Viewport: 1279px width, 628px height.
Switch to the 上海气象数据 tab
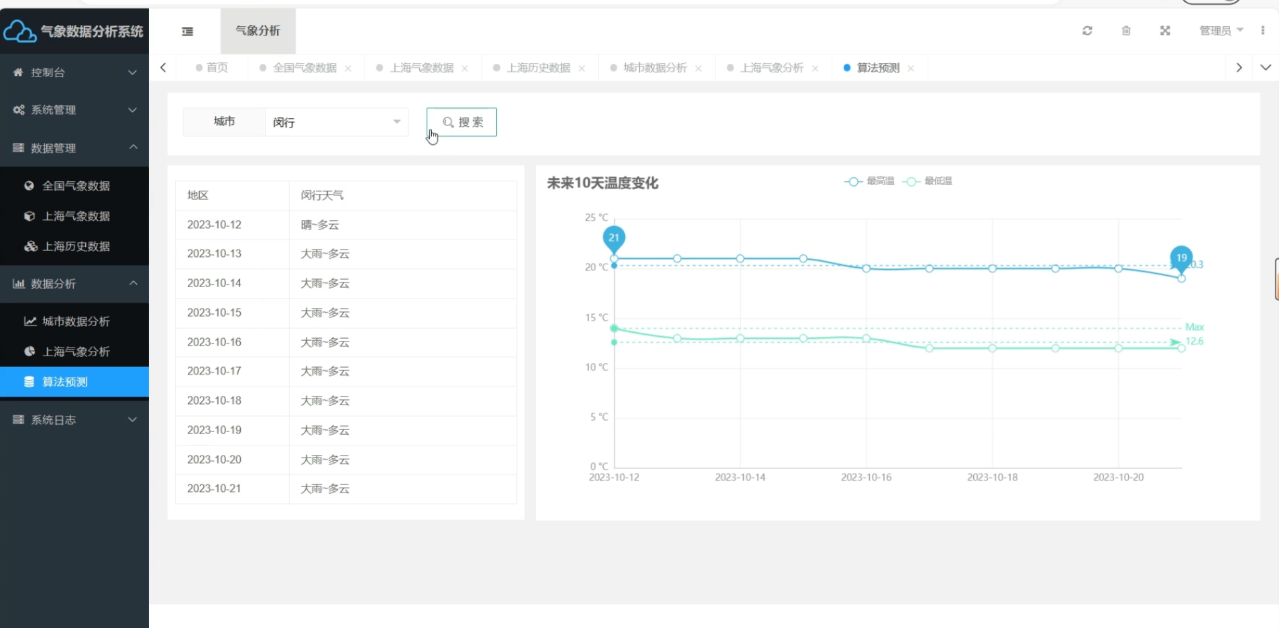click(421, 68)
